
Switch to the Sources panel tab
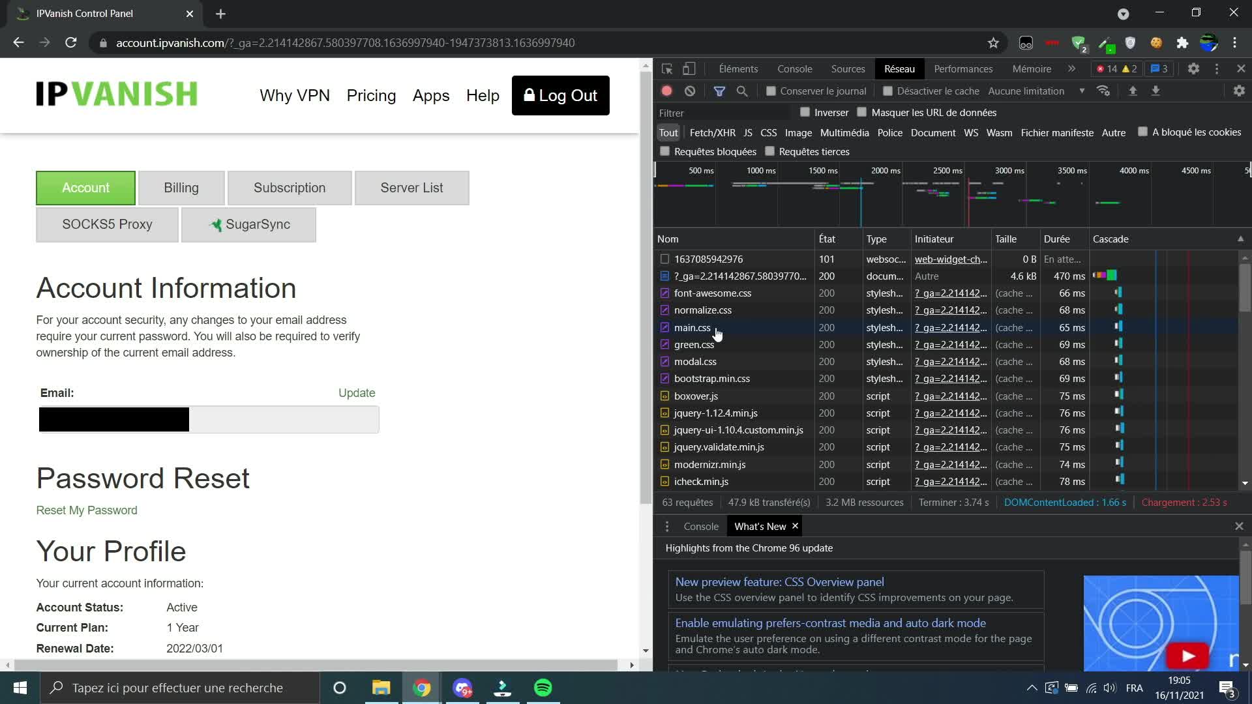pos(848,68)
